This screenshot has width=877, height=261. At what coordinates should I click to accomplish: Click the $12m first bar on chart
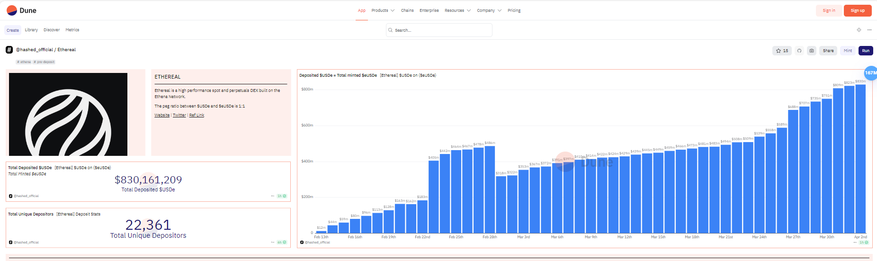tap(321, 232)
